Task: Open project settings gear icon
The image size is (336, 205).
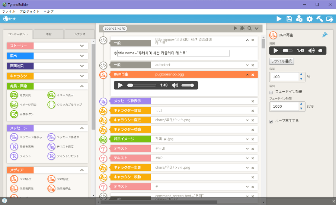Action: (310, 19)
